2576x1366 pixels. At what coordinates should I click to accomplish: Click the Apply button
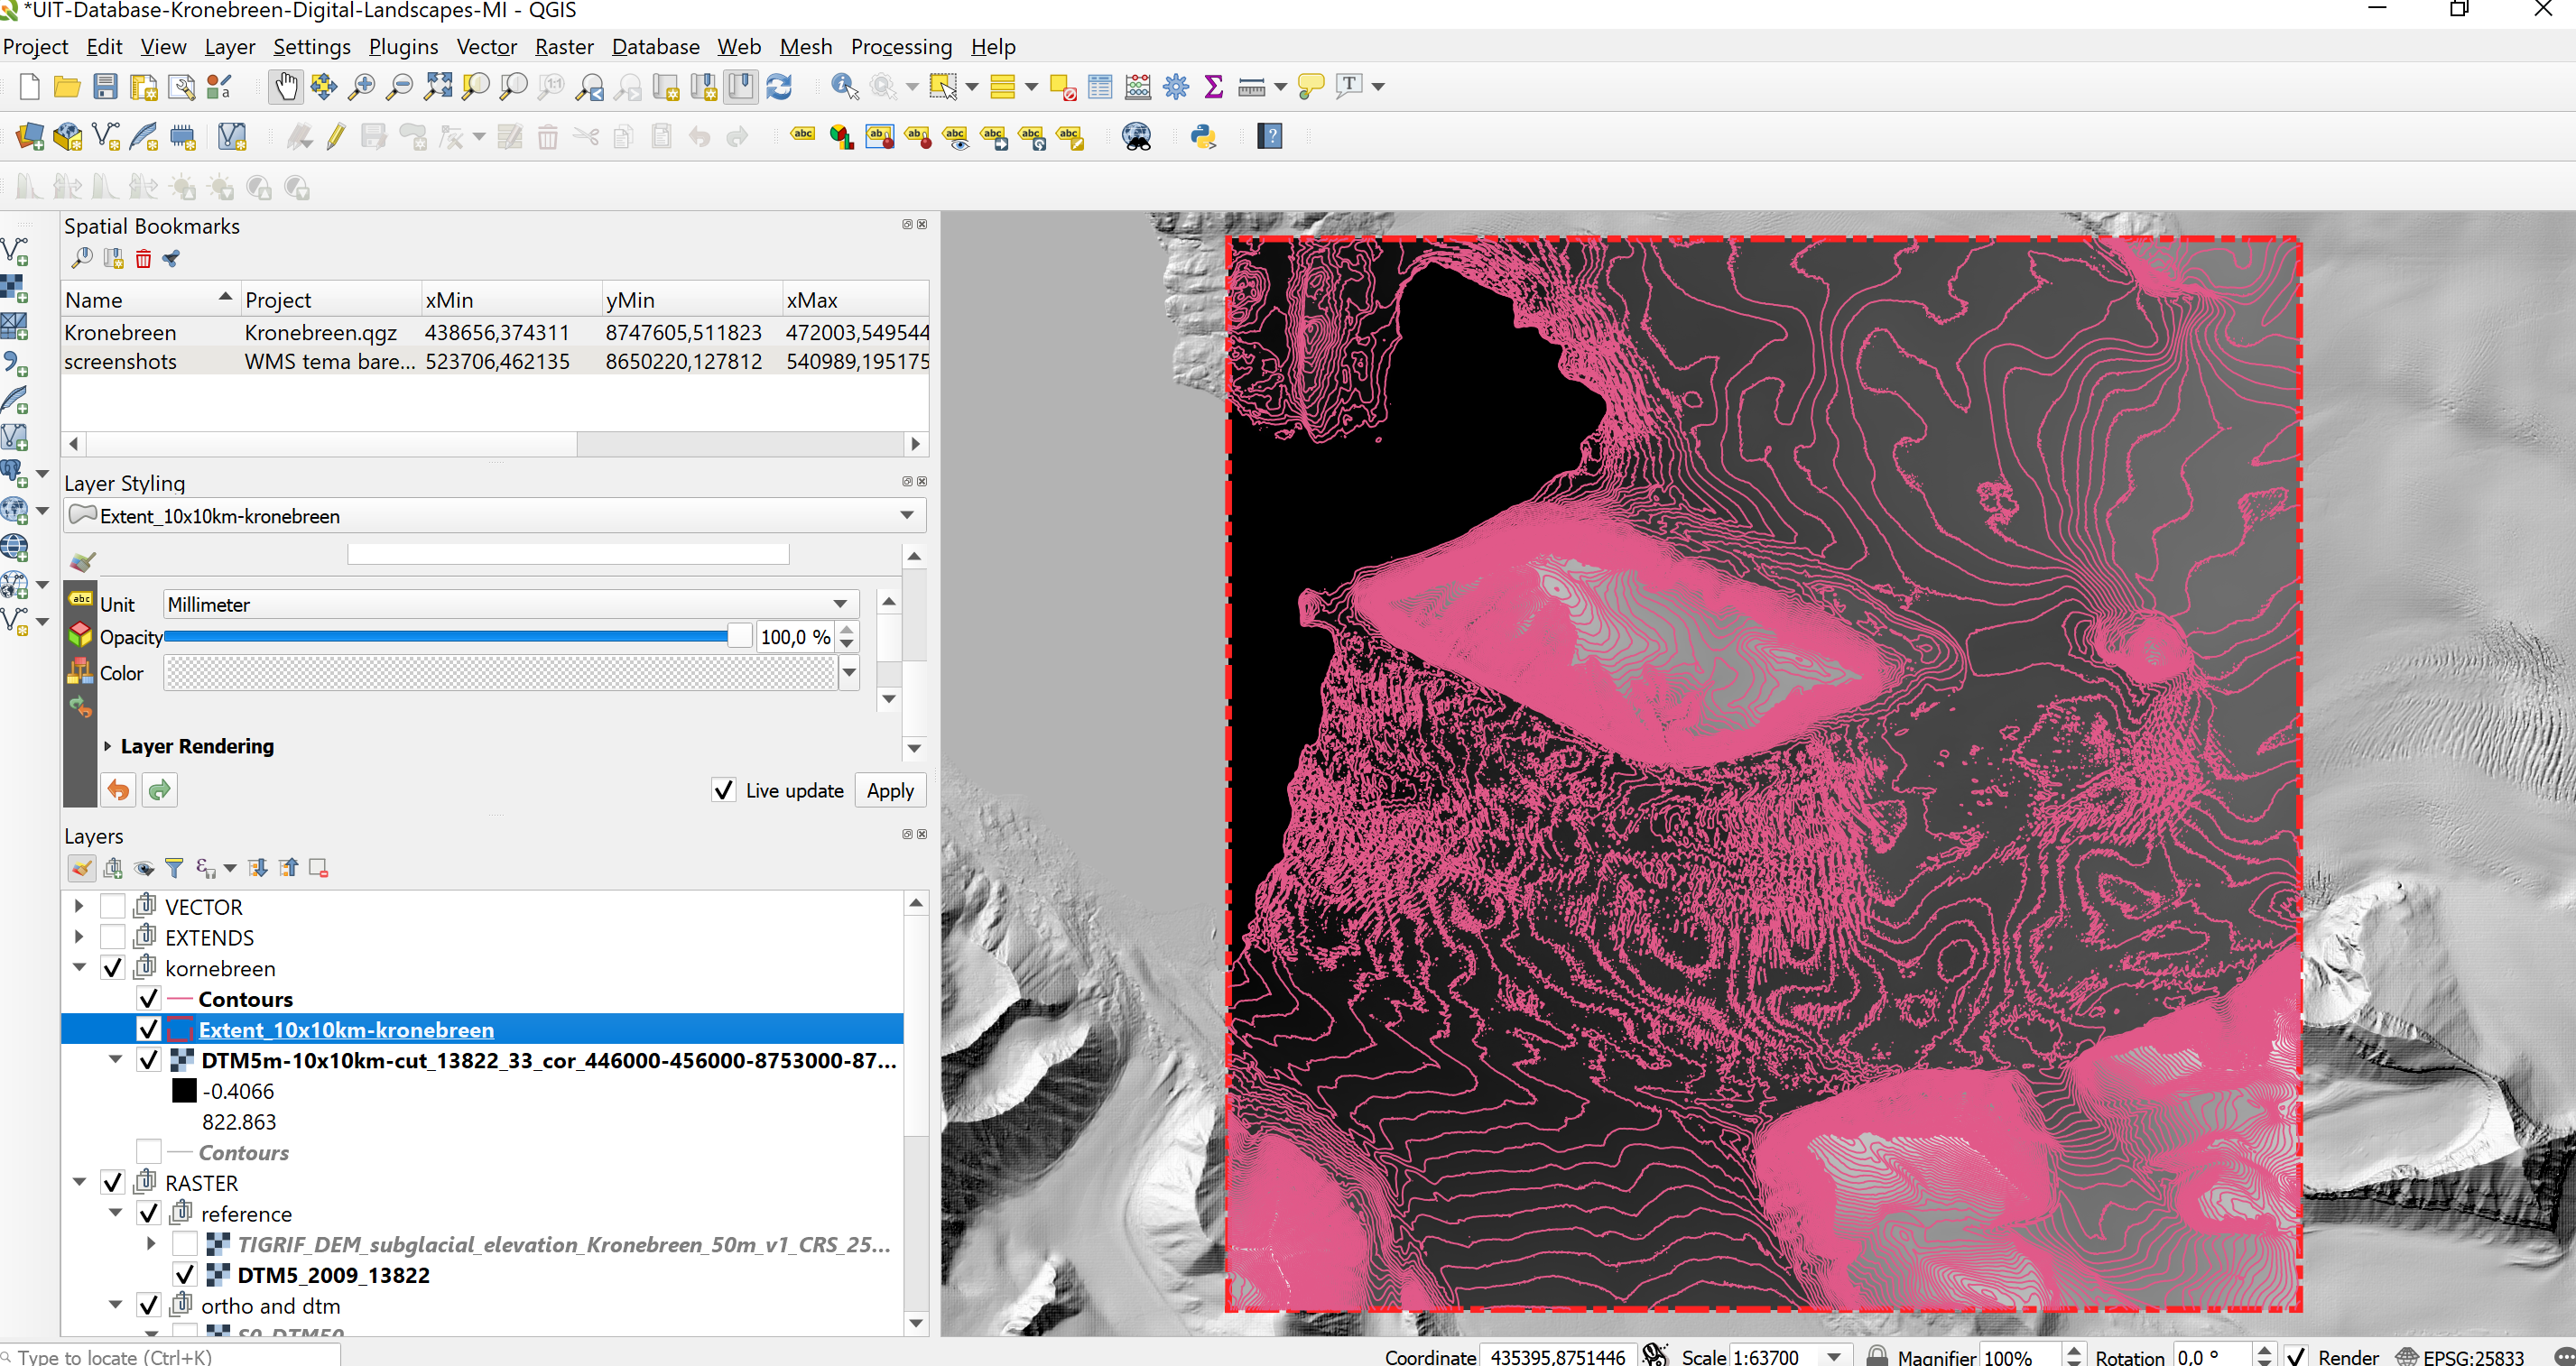pos(890,790)
